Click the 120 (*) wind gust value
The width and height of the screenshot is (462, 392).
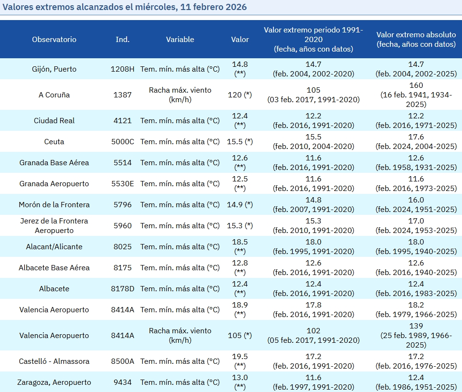240,95
